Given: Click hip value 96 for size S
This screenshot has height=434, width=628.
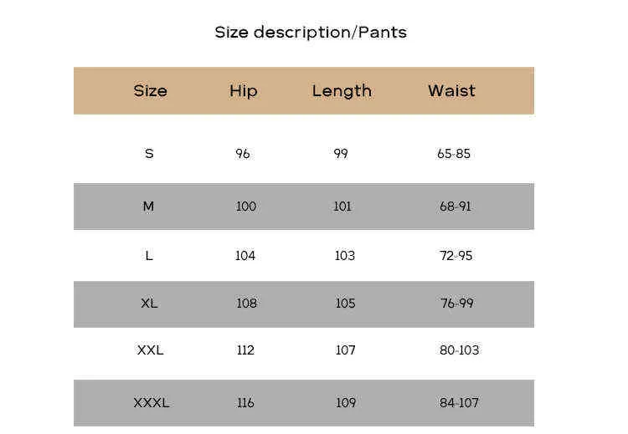Looking at the screenshot, I should coord(242,154).
